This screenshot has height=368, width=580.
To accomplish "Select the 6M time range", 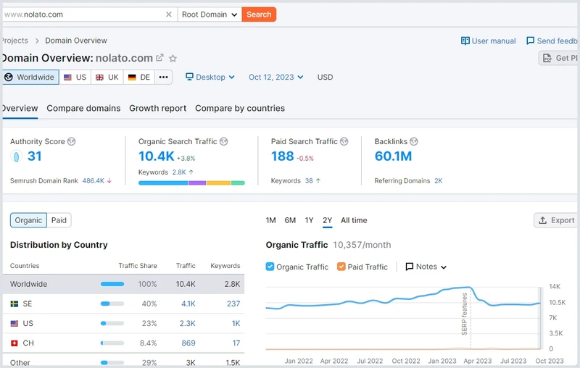I will pos(290,220).
